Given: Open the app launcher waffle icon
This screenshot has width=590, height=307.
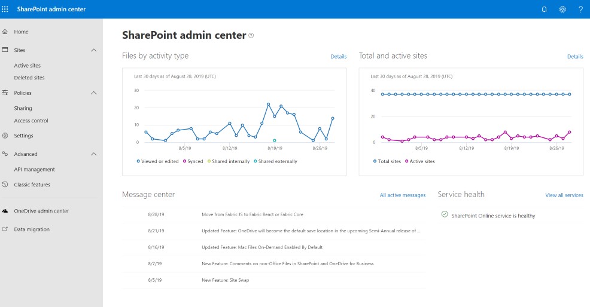Looking at the screenshot, I should pos(5,9).
